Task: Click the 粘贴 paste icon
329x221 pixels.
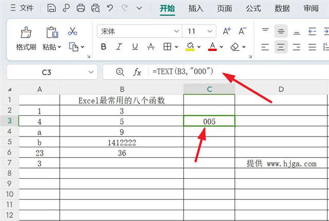Action: [52, 32]
